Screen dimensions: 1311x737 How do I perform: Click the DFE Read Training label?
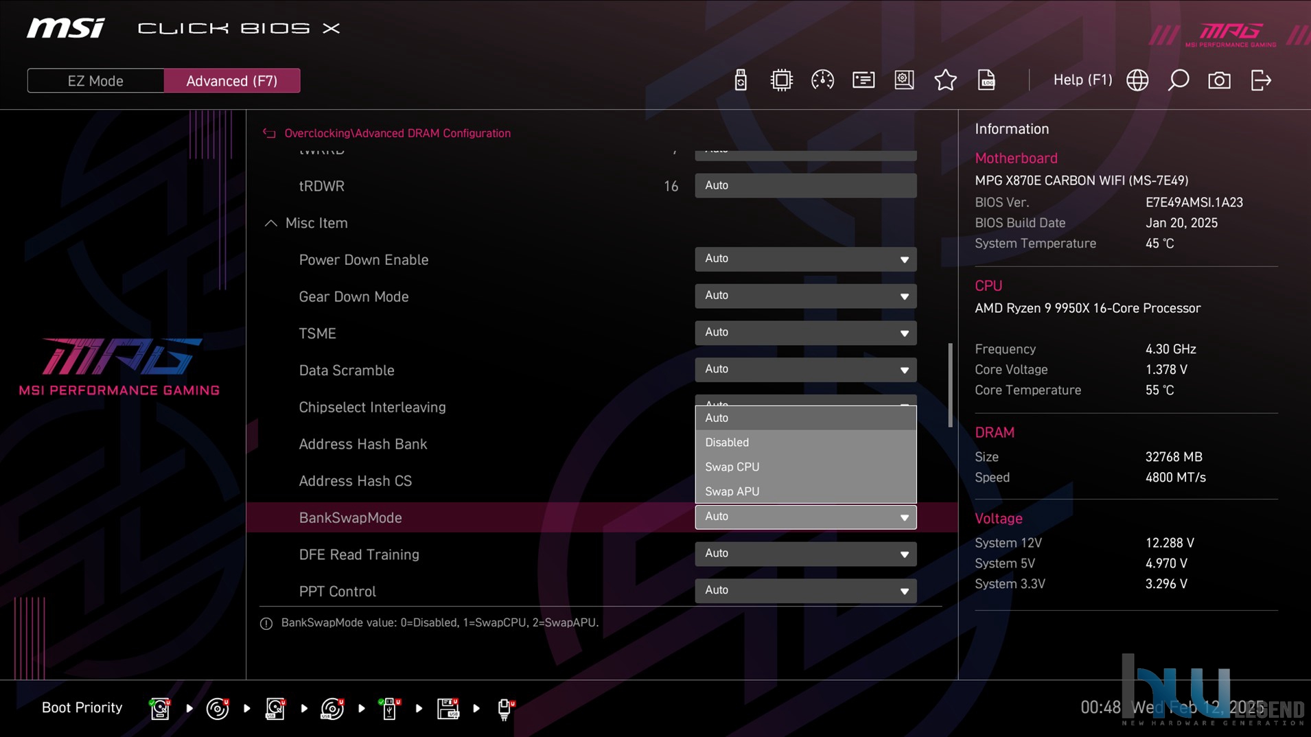coord(358,554)
